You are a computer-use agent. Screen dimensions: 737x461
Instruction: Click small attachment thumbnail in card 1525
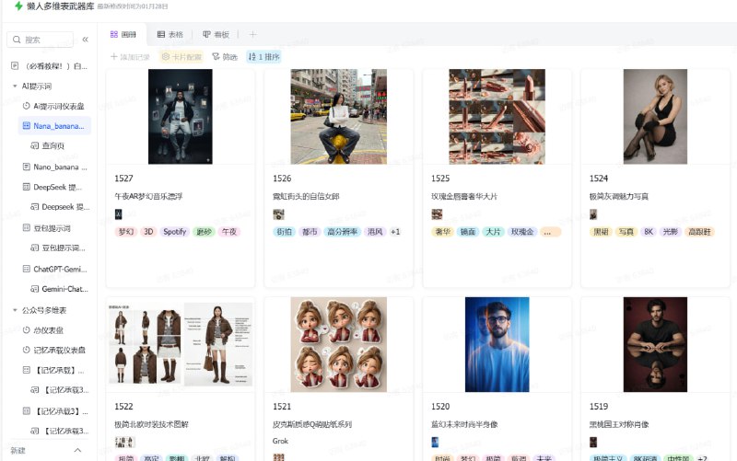pos(437,214)
